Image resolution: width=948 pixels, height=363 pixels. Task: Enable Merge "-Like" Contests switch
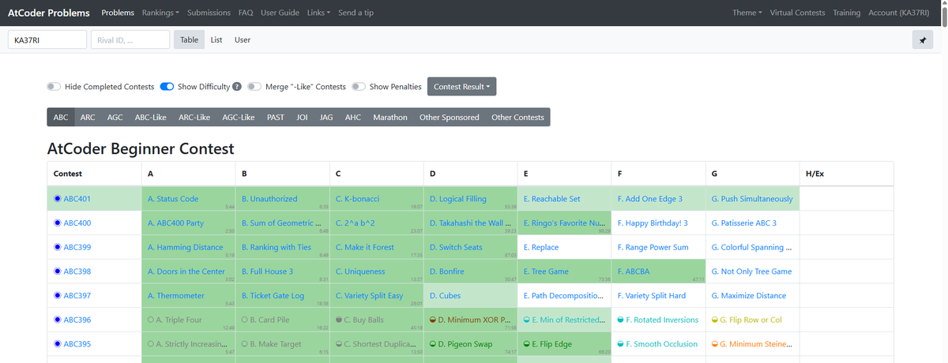254,87
